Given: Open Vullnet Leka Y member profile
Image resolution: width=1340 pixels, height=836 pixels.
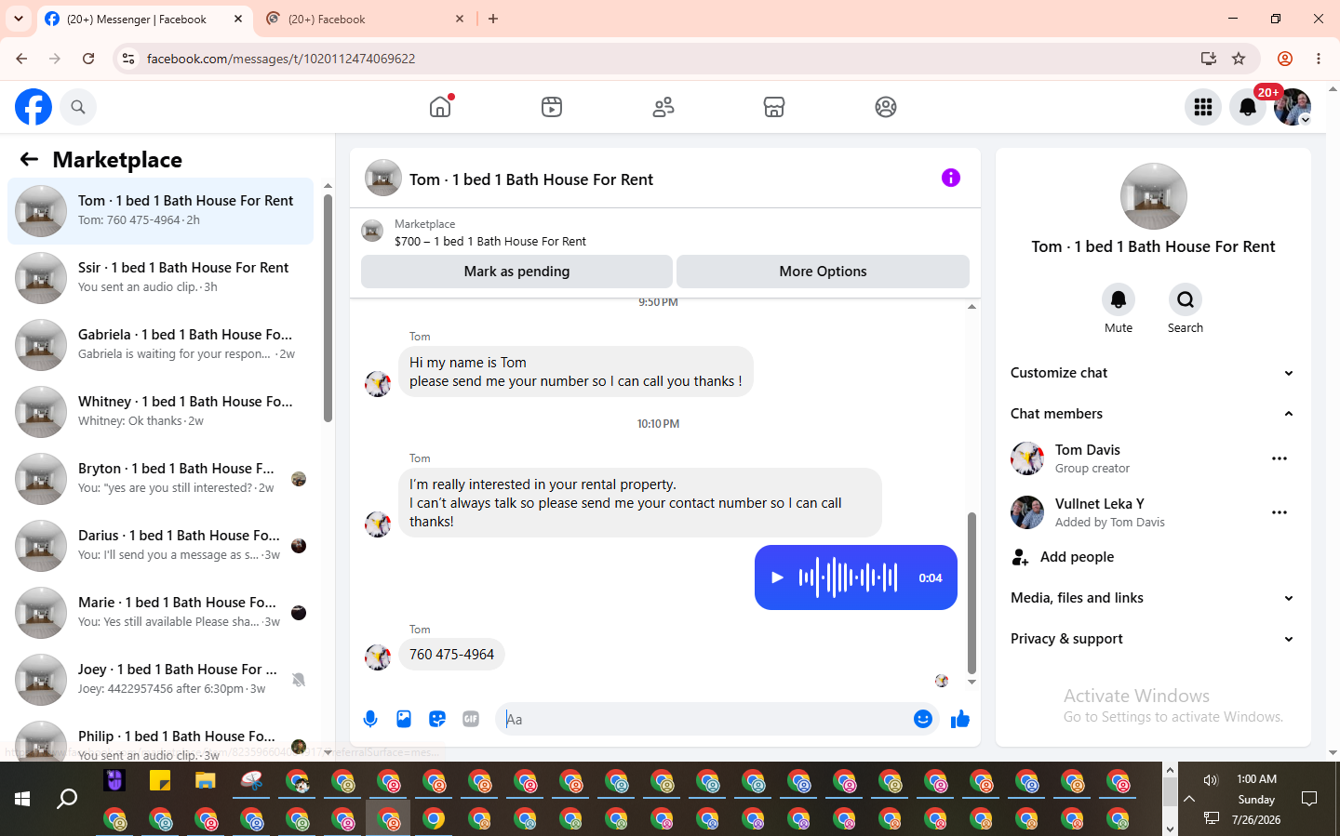Looking at the screenshot, I should (x=1100, y=504).
